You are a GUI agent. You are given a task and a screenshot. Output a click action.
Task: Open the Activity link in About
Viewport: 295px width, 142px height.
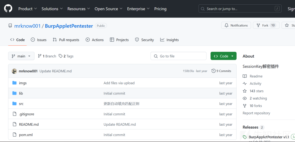(x=255, y=84)
